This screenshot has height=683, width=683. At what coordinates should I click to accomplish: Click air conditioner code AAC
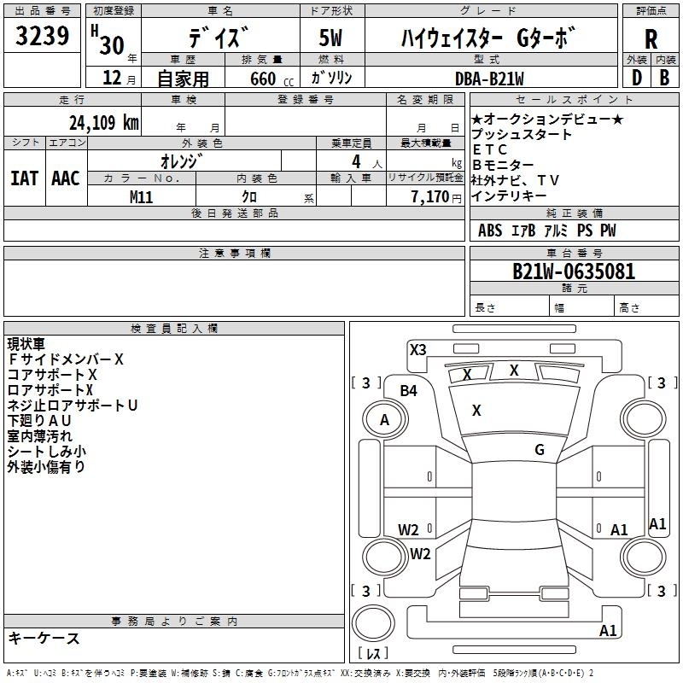coord(66,178)
